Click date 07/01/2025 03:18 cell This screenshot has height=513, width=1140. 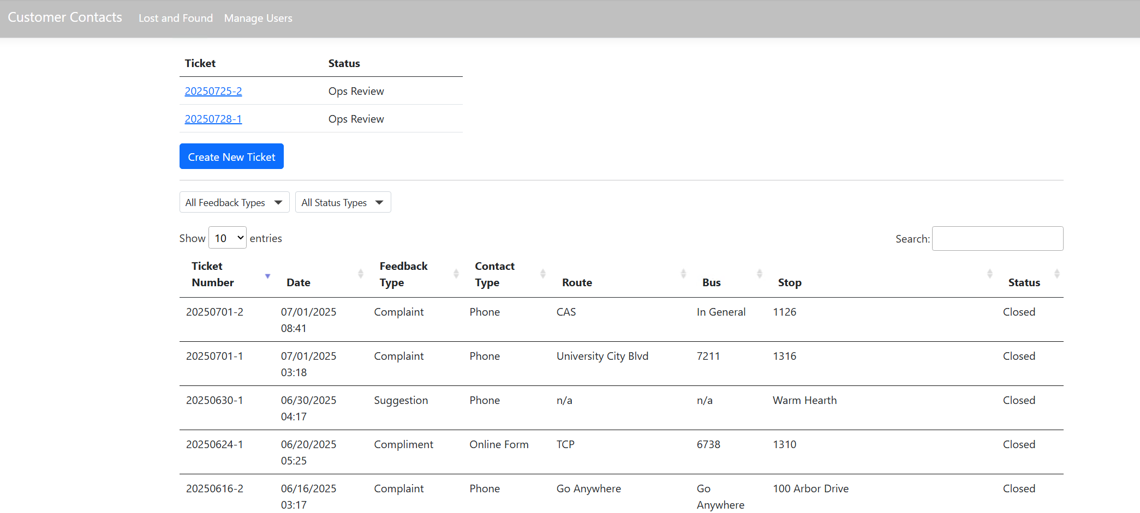309,364
